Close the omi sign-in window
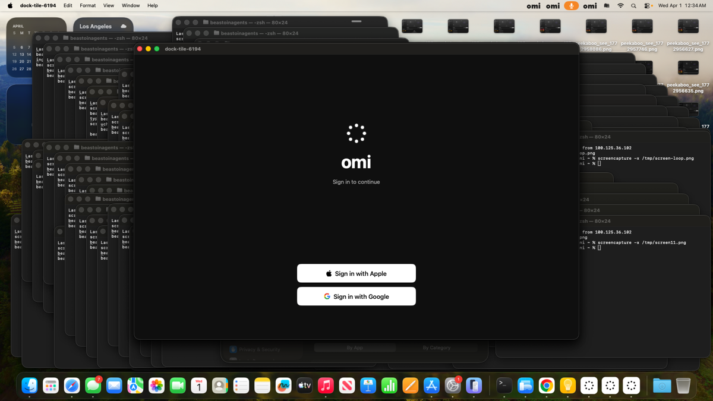 tap(140, 49)
